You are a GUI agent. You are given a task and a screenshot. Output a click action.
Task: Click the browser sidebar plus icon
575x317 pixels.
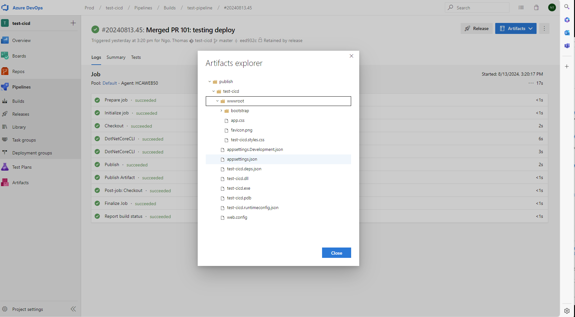tap(567, 67)
